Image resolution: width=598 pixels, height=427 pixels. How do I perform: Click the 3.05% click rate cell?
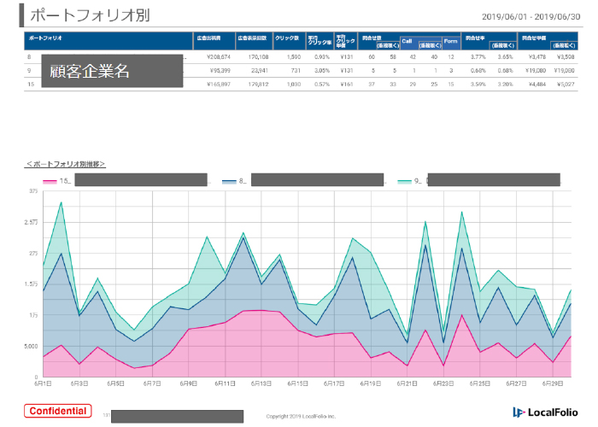pyautogui.click(x=322, y=71)
